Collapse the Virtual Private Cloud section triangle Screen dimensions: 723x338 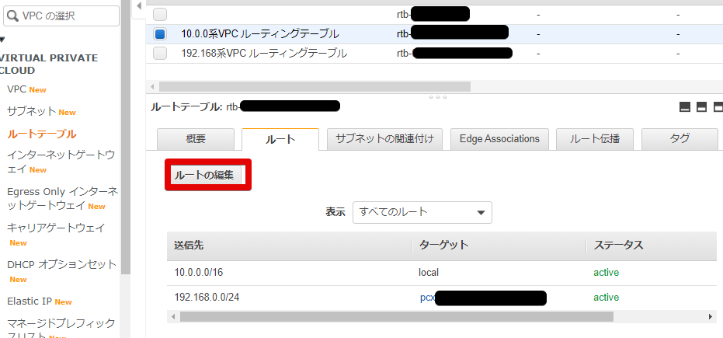click(x=2, y=40)
